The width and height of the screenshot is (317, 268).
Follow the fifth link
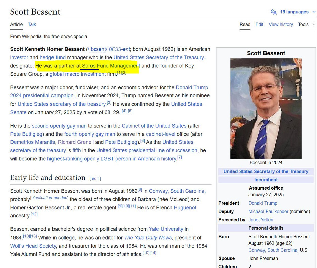point(77,150)
